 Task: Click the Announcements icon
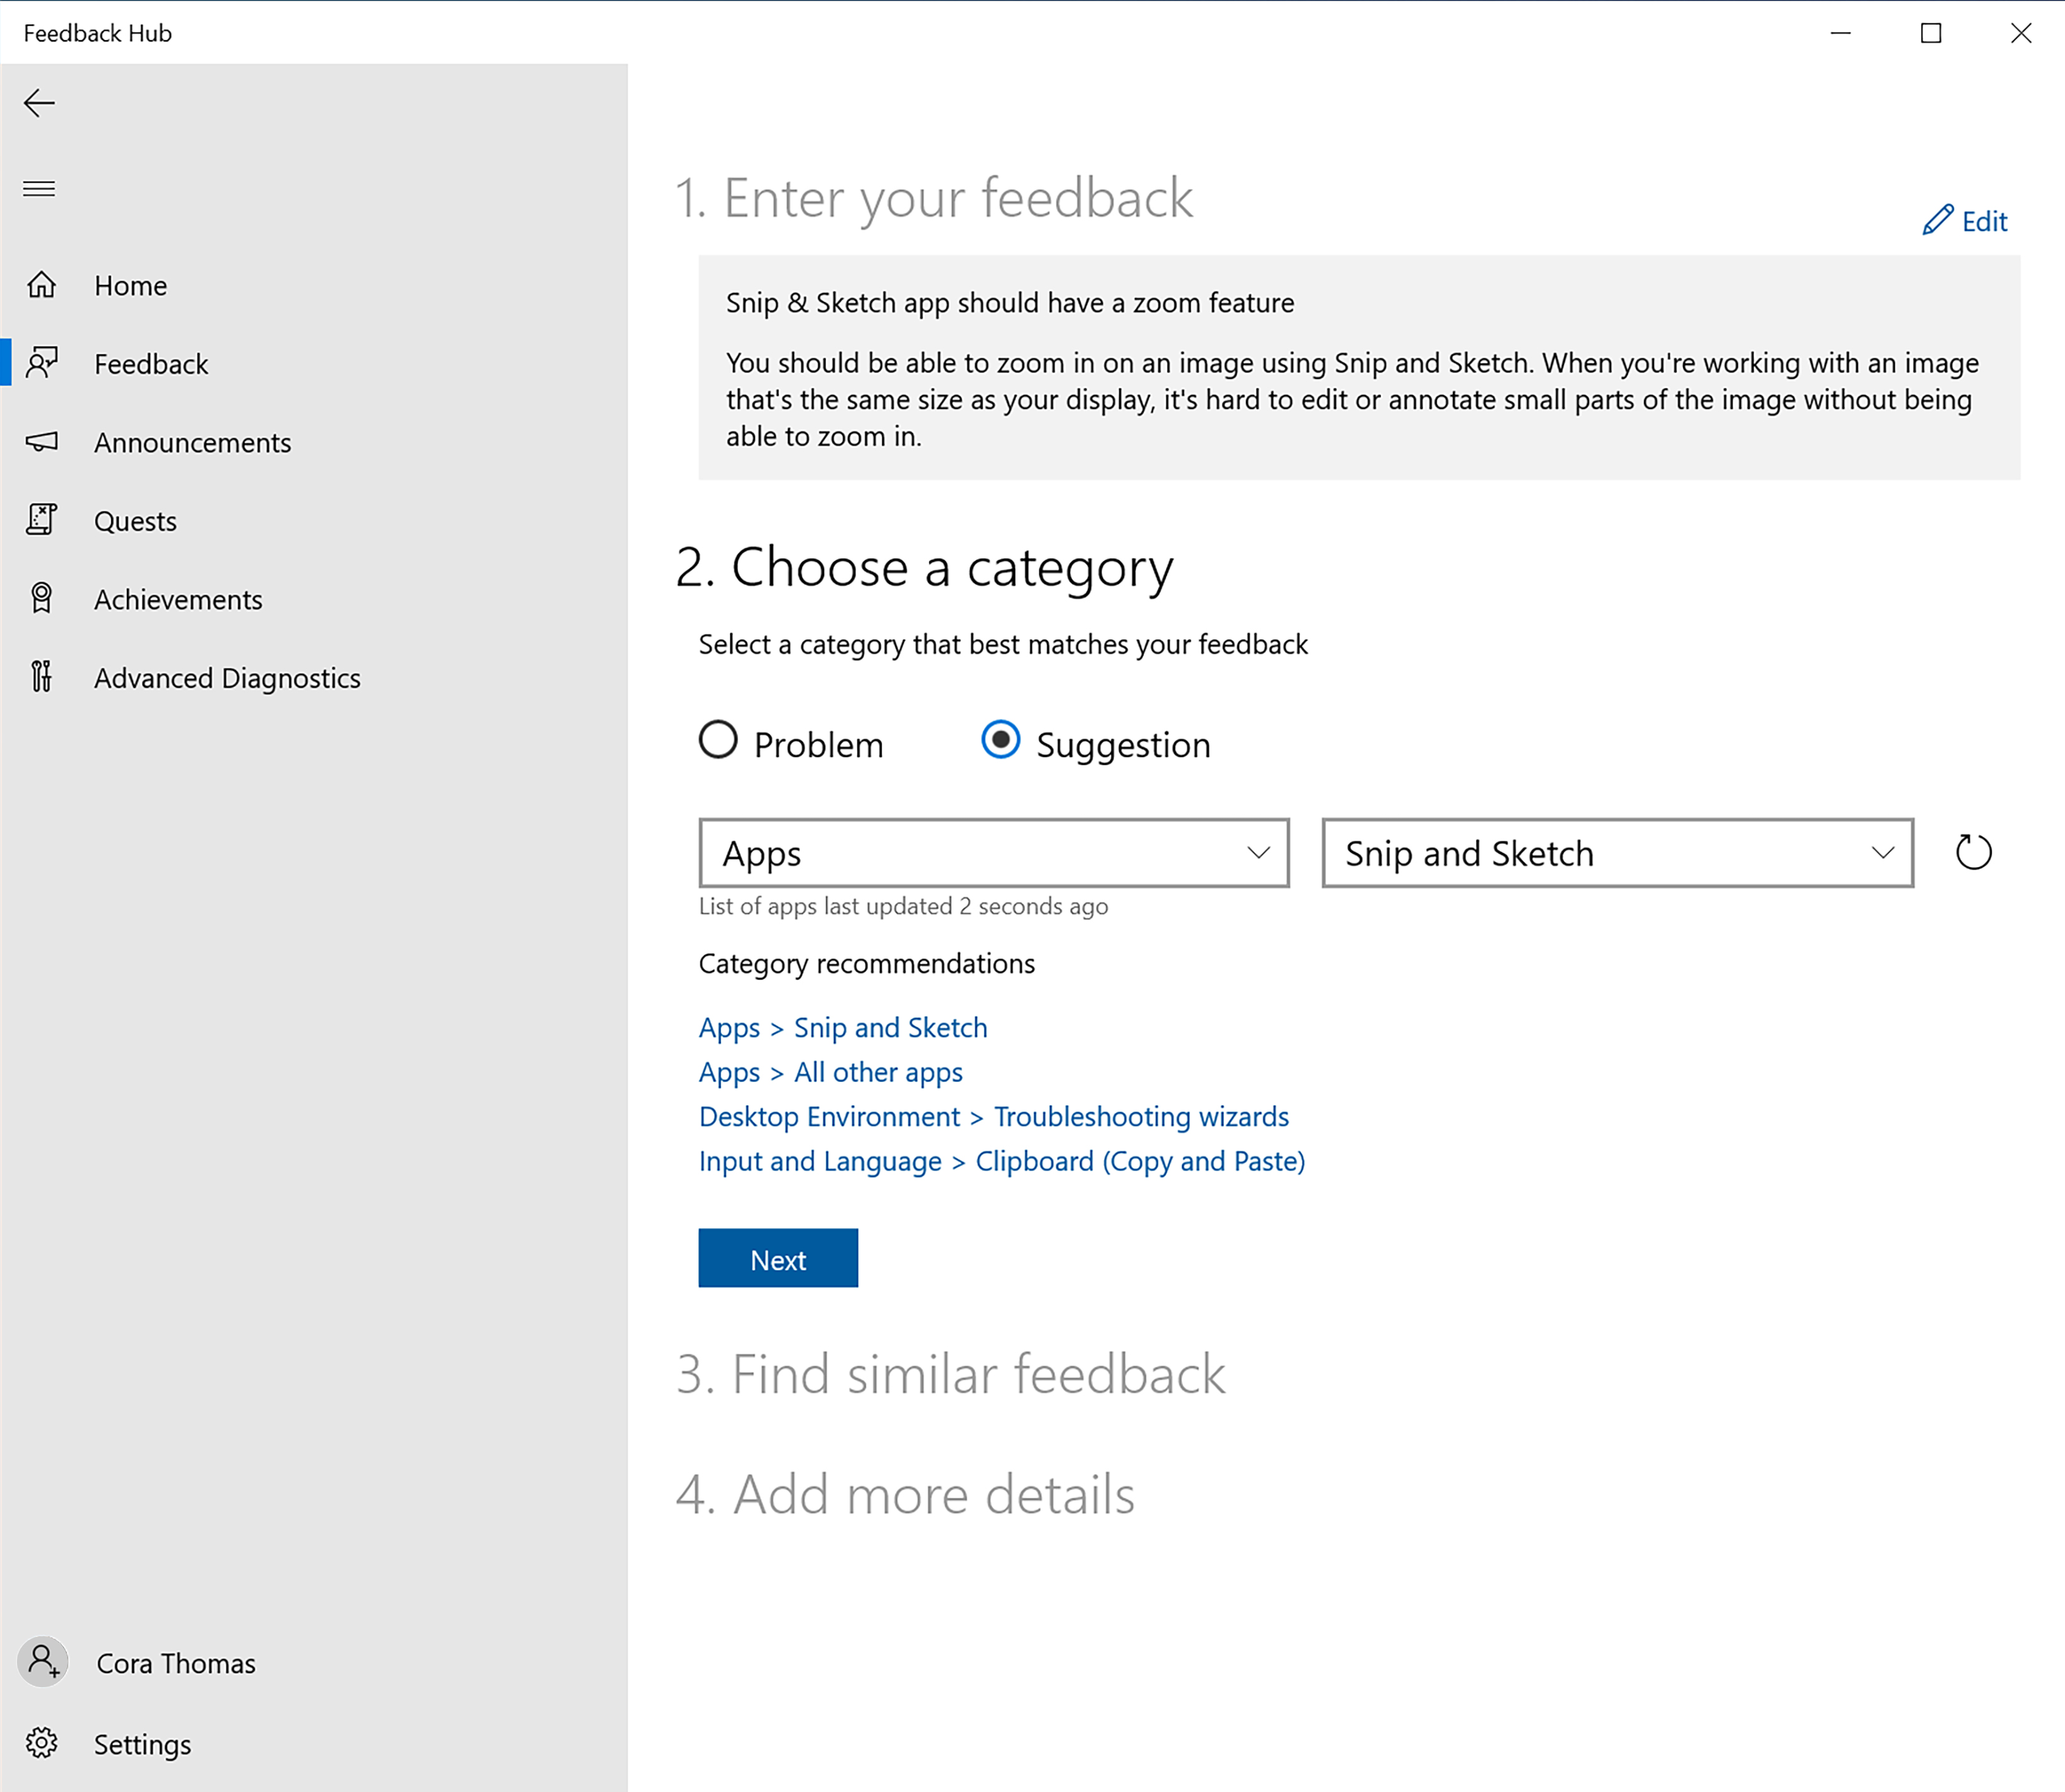(x=44, y=442)
